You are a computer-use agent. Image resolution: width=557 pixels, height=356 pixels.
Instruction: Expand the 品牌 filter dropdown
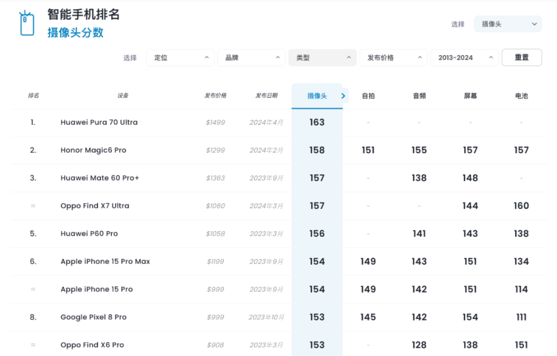(x=251, y=57)
